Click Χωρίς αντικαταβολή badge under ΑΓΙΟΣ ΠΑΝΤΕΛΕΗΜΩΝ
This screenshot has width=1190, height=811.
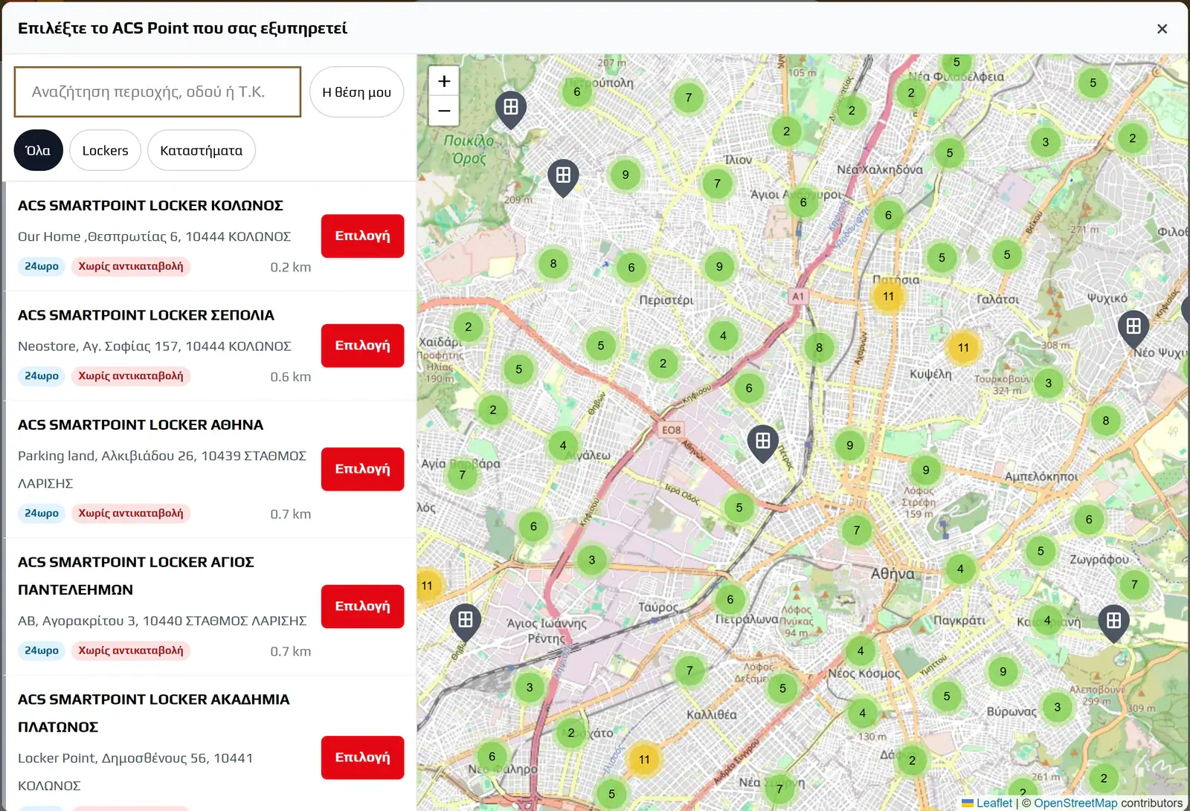click(131, 650)
